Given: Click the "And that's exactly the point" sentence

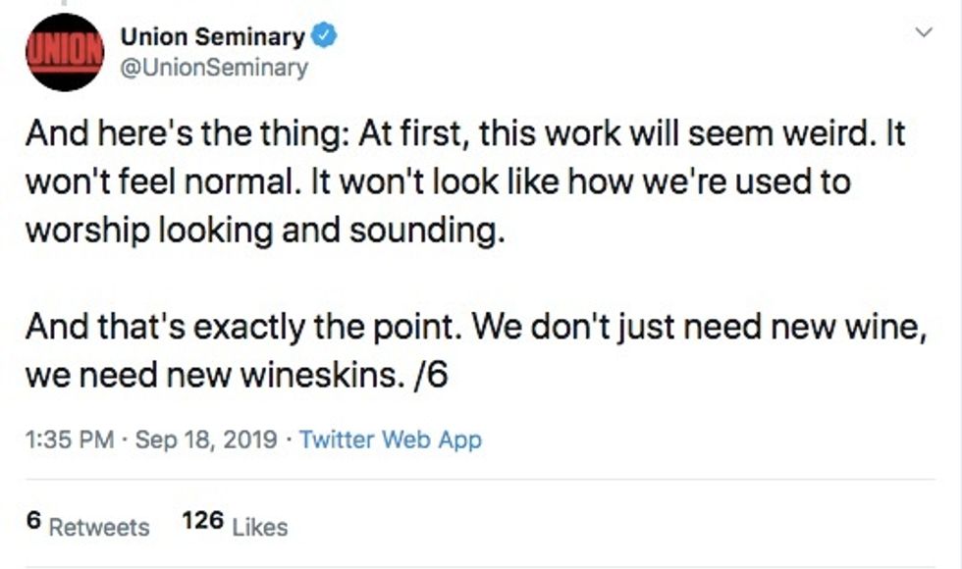Looking at the screenshot, I should pos(243,327).
